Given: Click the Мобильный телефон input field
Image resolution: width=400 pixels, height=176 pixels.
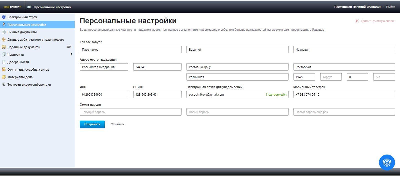Looking at the screenshot, I should coord(344,94).
